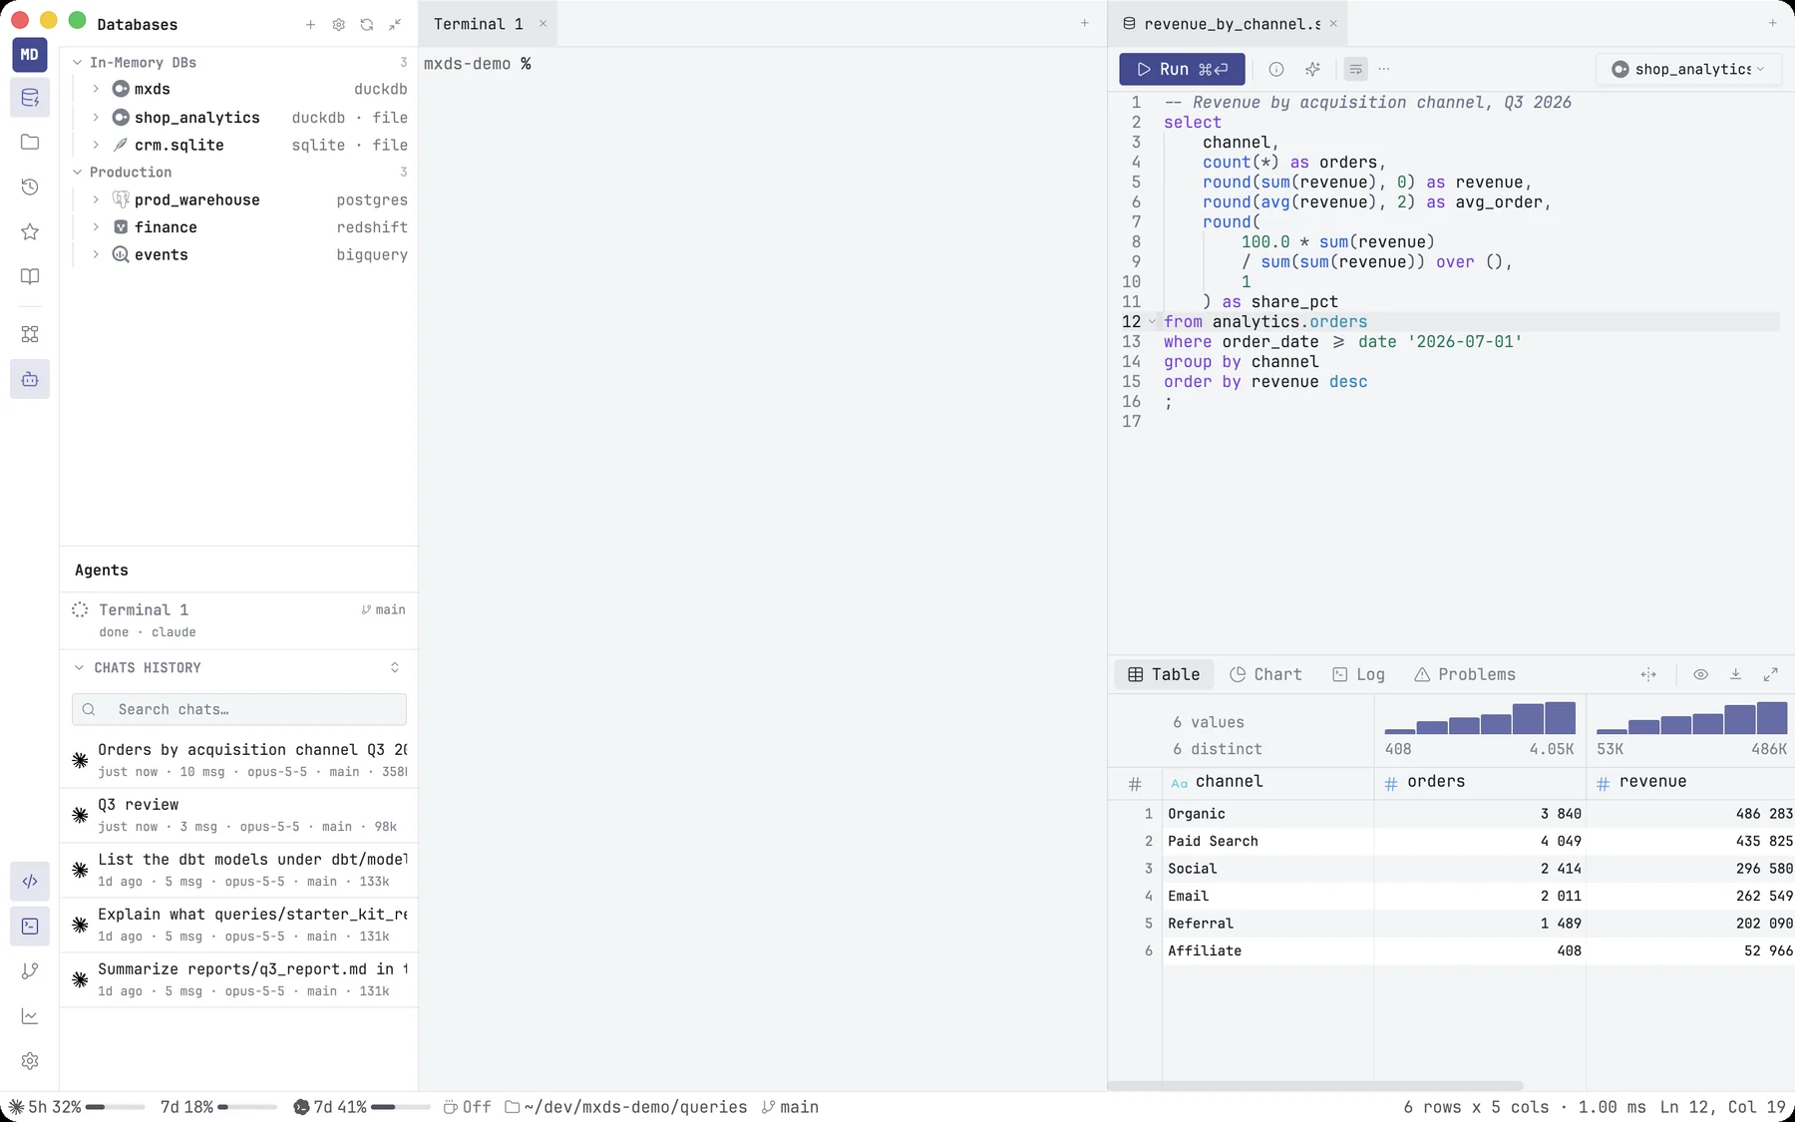
Task: Open the Databases panel icon in sidebar
Action: 30,98
